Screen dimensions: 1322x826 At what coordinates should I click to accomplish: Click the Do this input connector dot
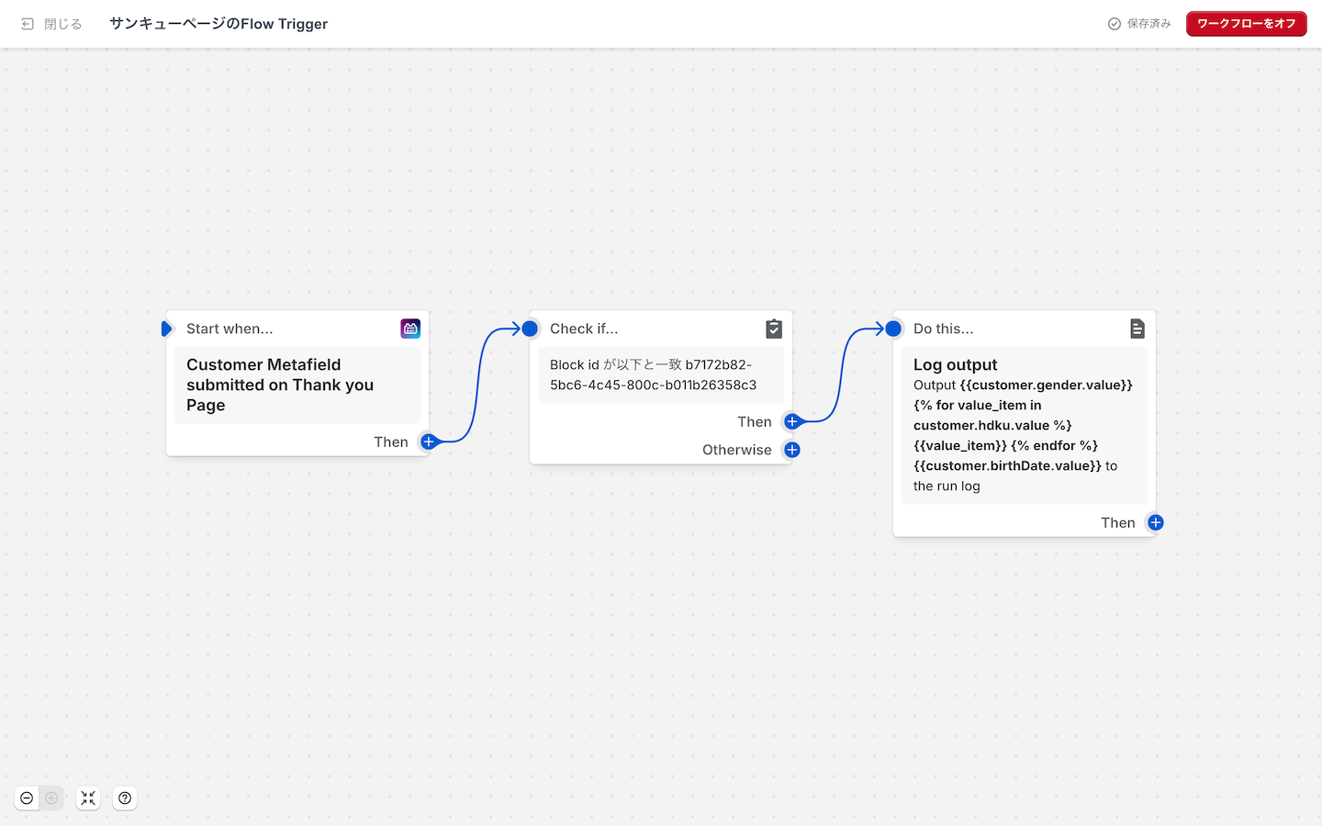click(x=893, y=329)
